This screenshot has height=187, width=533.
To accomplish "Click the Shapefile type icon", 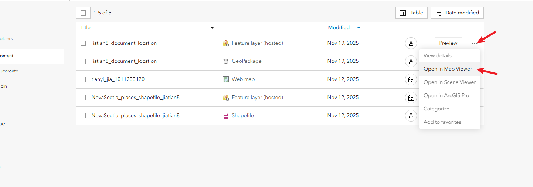I will pos(226,116).
